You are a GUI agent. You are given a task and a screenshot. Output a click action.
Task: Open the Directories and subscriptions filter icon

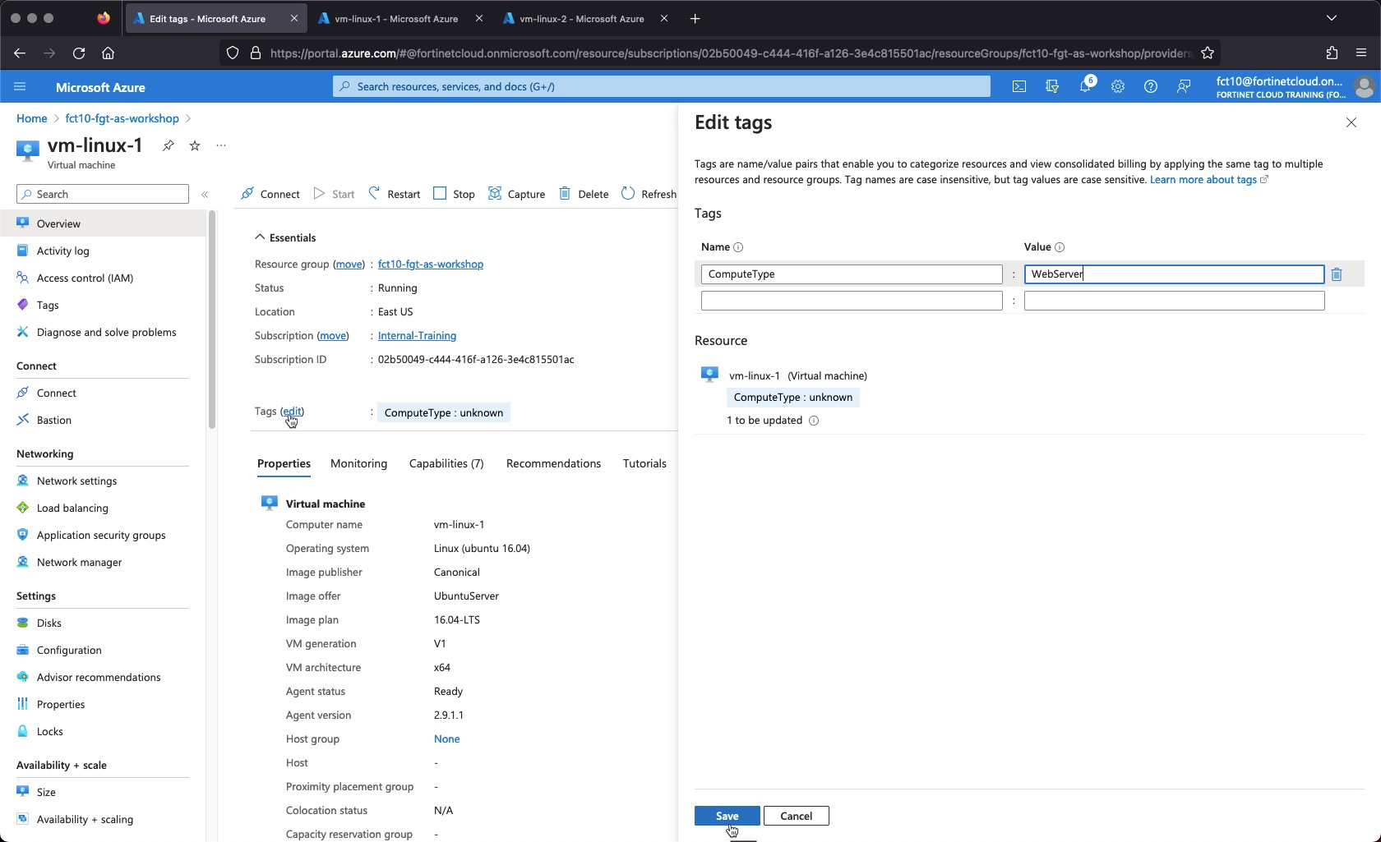click(1052, 86)
